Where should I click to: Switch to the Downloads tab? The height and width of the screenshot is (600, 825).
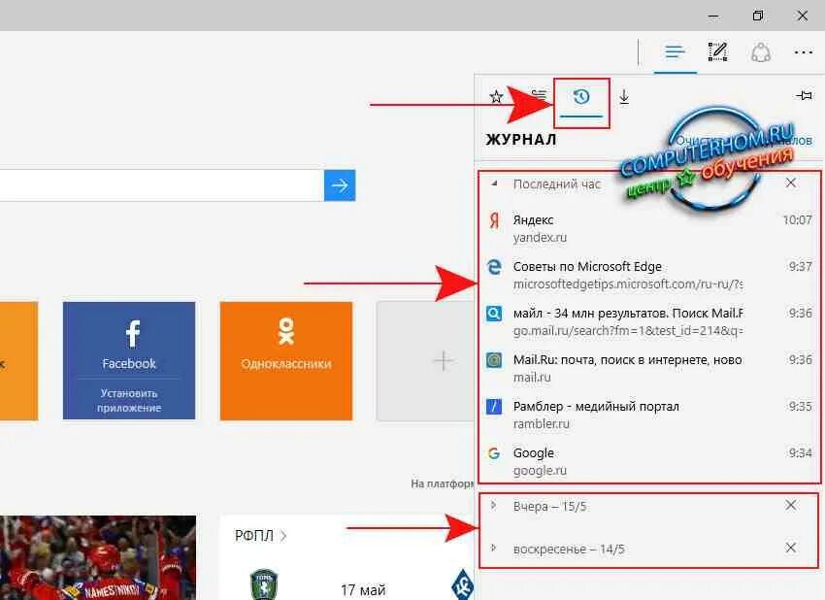click(x=624, y=97)
